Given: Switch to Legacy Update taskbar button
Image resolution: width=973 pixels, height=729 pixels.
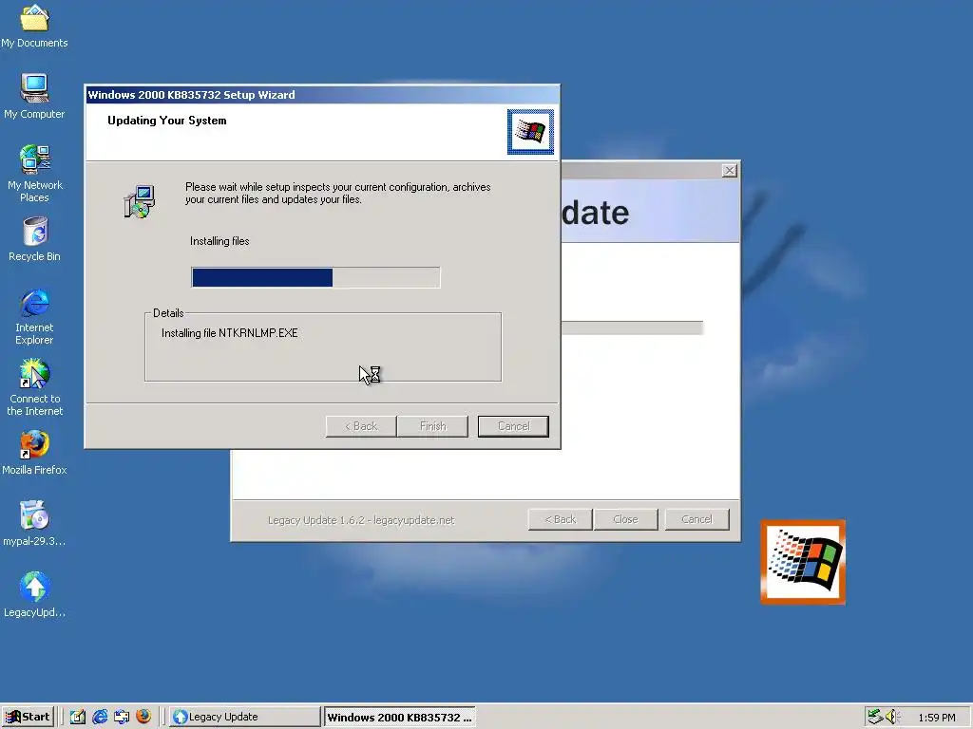Looking at the screenshot, I should pos(245,717).
